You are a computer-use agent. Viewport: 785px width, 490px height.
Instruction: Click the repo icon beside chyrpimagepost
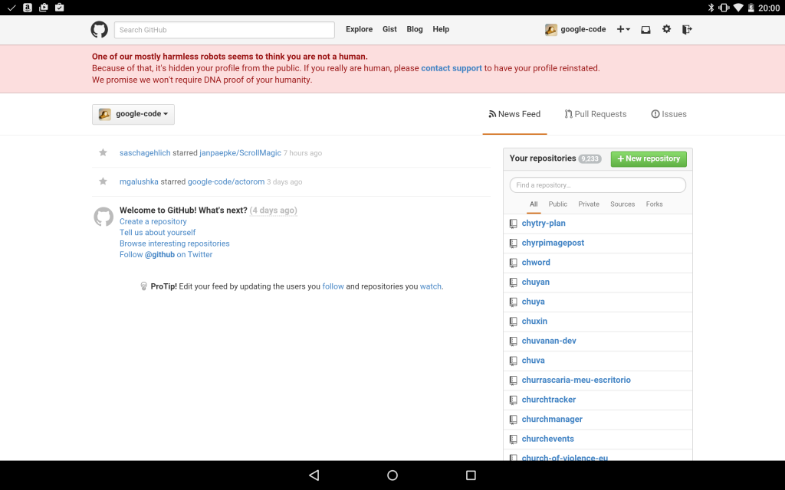click(x=513, y=243)
